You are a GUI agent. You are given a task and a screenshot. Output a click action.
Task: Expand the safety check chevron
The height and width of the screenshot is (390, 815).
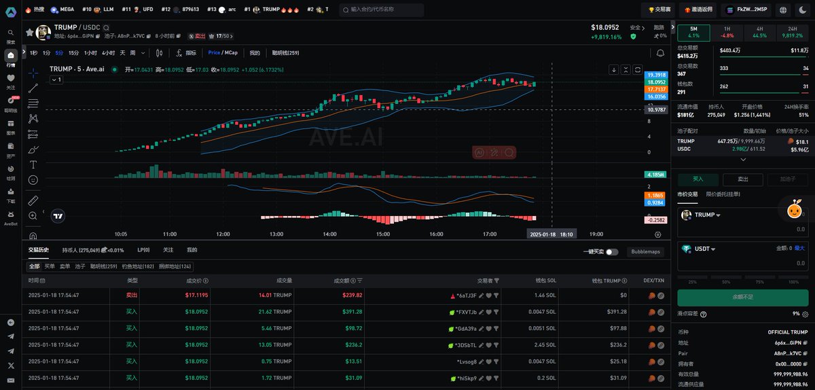coord(642,28)
